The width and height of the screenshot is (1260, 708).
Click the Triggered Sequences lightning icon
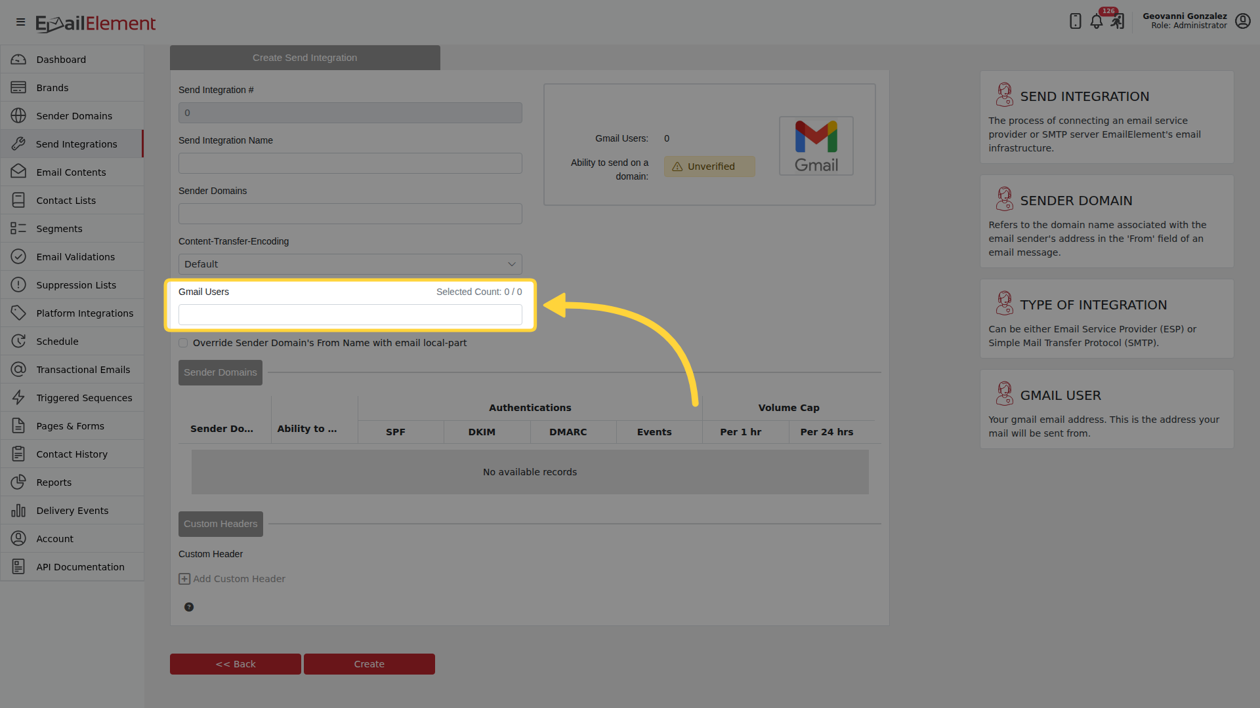coord(18,398)
